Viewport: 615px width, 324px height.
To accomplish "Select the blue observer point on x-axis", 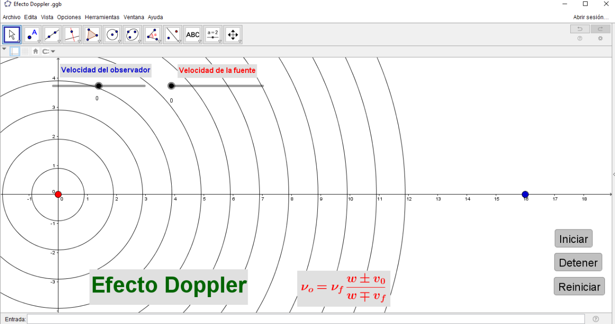I will 525,194.
